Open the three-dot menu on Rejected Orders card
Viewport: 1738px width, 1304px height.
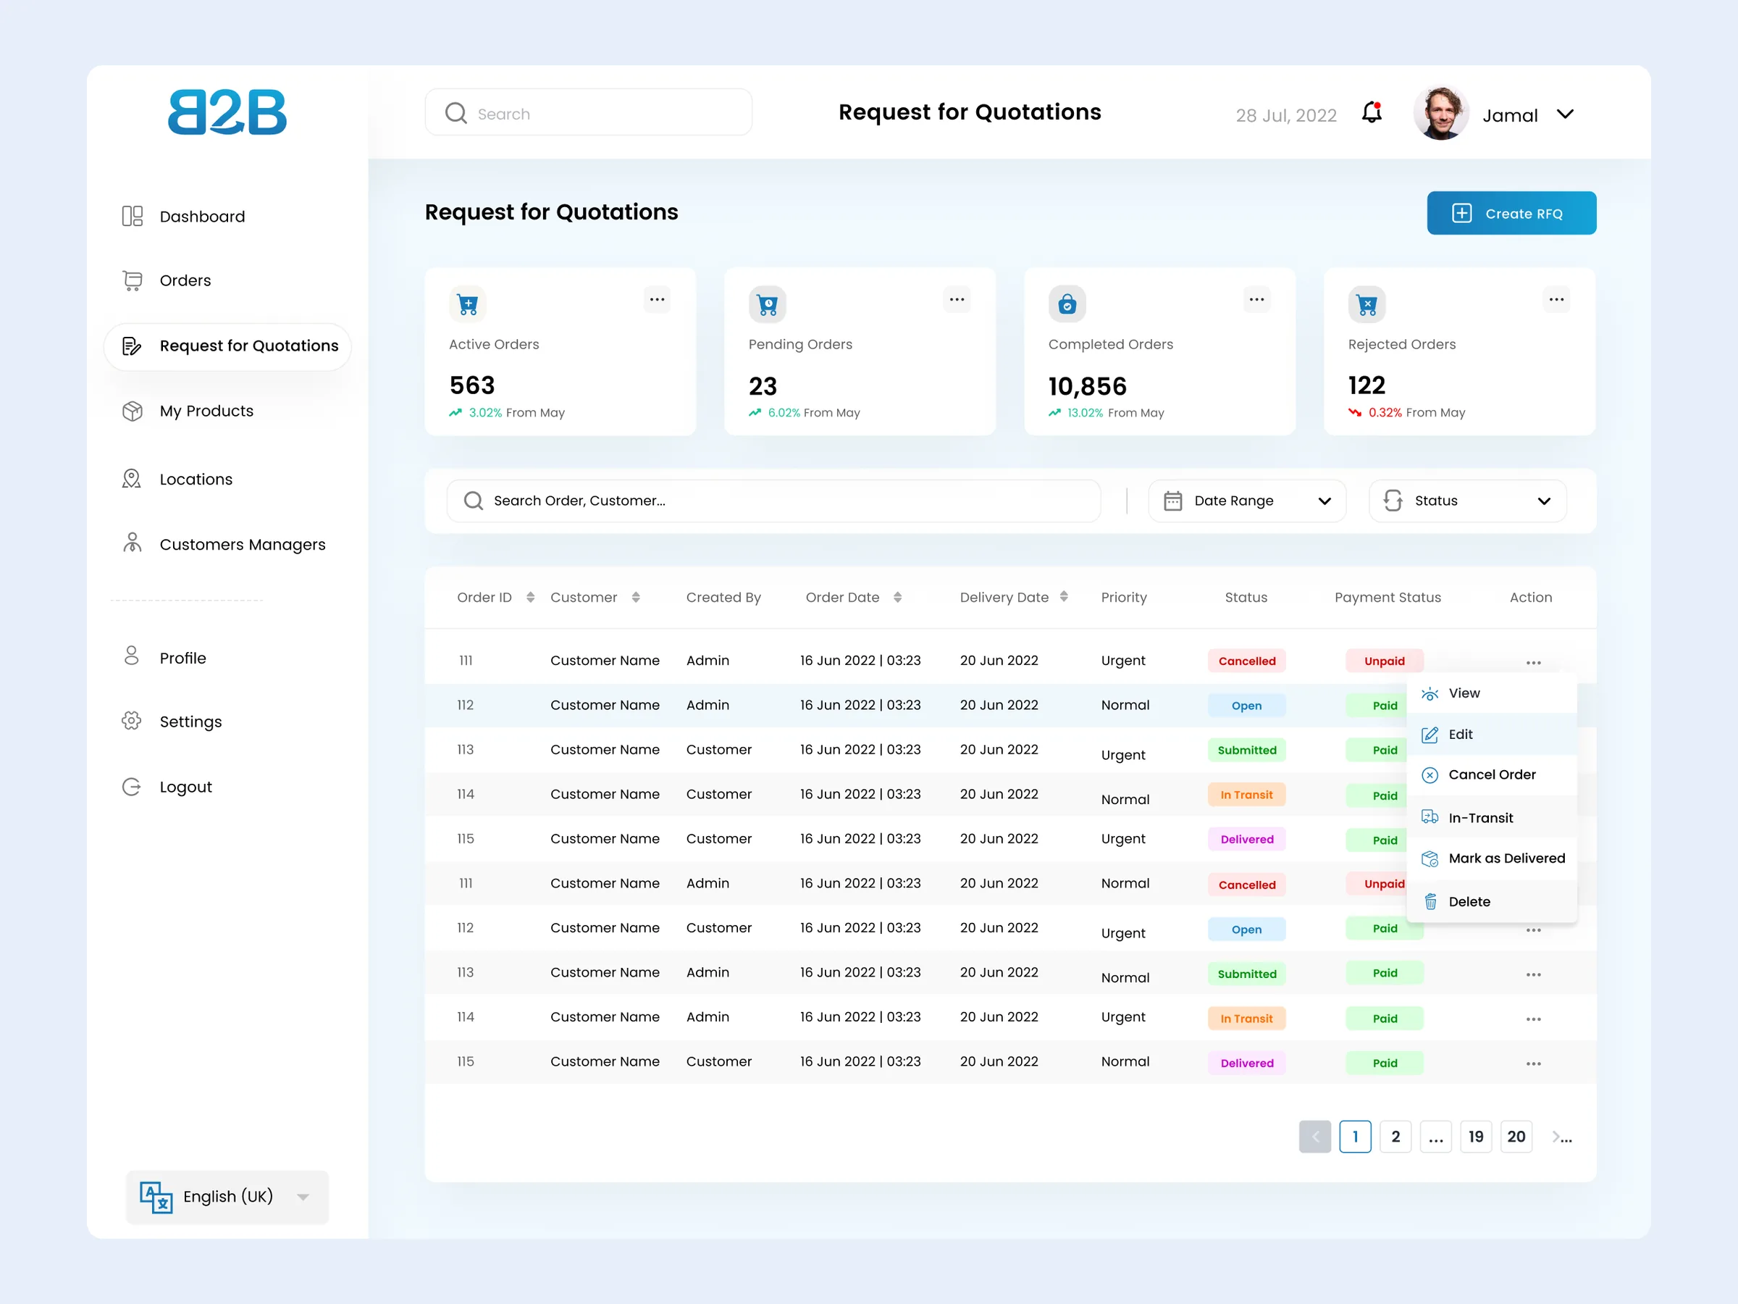tap(1556, 298)
